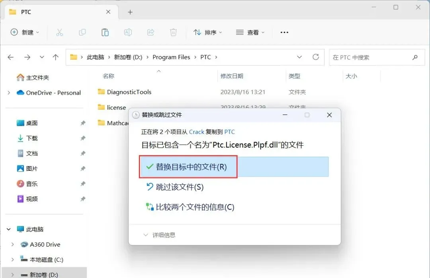This screenshot has width=430, height=278.
Task: Go back with the left arrow
Action: pyautogui.click(x=11, y=57)
